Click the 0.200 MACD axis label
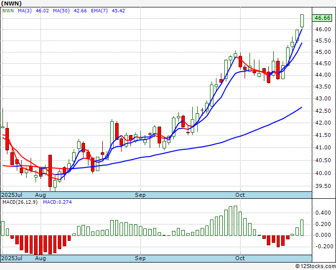336x270 pixels. [323, 224]
